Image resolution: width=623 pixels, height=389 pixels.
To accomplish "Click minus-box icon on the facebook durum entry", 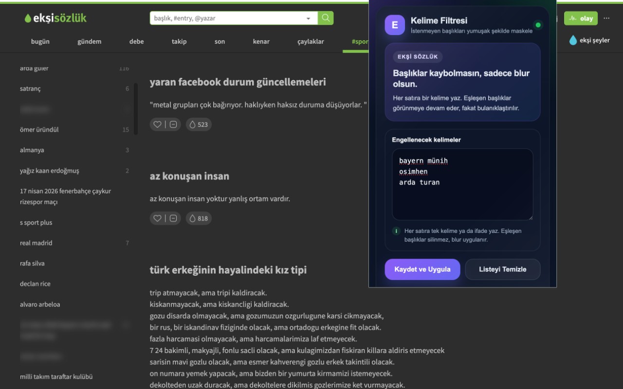I will point(173,124).
